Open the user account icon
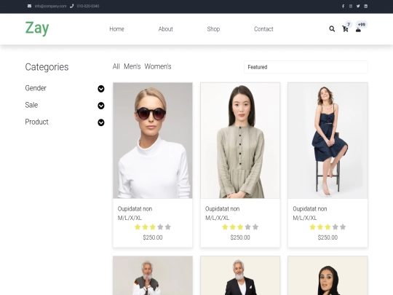Viewport: 393px width, 295px height. pyautogui.click(x=358, y=30)
